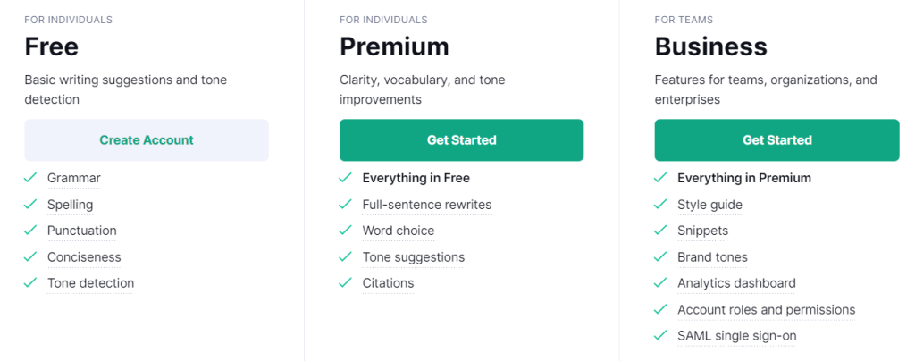Click the Brand tones feature label

[x=712, y=257]
